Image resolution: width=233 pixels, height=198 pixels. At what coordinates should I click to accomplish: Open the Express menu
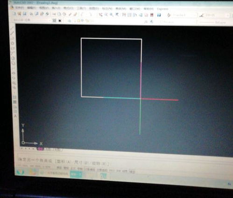(x=162, y=9)
